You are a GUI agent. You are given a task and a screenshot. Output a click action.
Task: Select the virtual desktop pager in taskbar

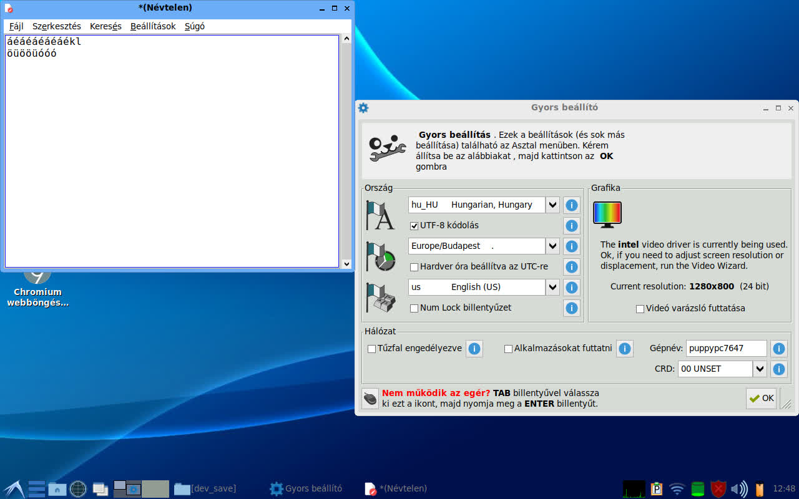[x=141, y=489]
